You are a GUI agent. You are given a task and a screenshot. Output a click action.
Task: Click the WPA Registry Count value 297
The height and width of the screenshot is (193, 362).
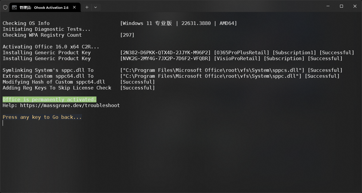(x=127, y=35)
